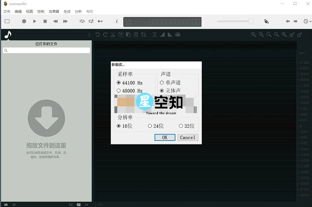Click the Fade In triangle icon
312x207 pixels.
[162, 34]
